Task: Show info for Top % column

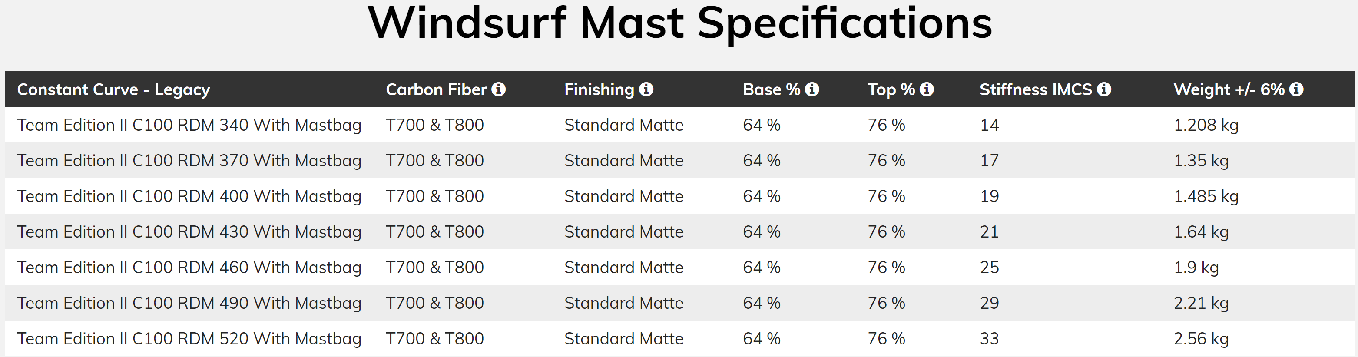Action: [926, 89]
